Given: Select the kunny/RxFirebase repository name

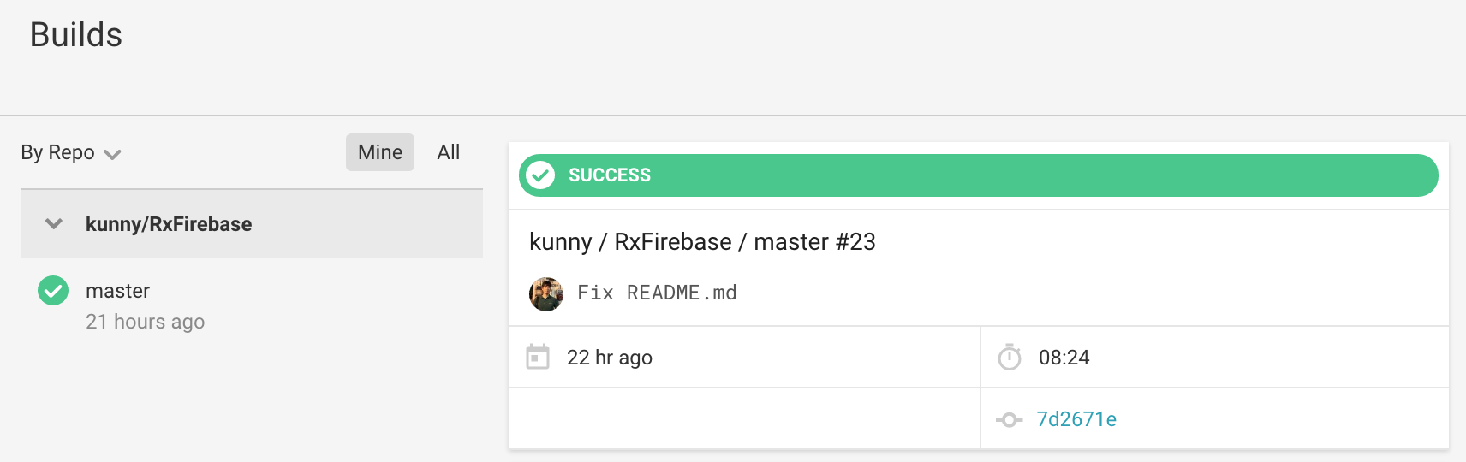Looking at the screenshot, I should pos(169,224).
